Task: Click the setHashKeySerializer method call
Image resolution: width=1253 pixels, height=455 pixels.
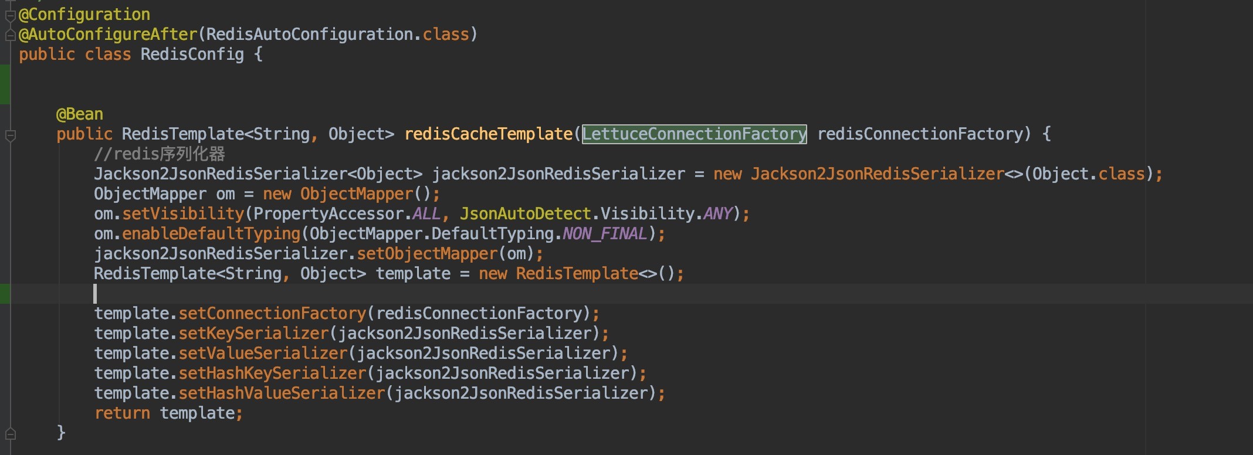Action: 272,373
